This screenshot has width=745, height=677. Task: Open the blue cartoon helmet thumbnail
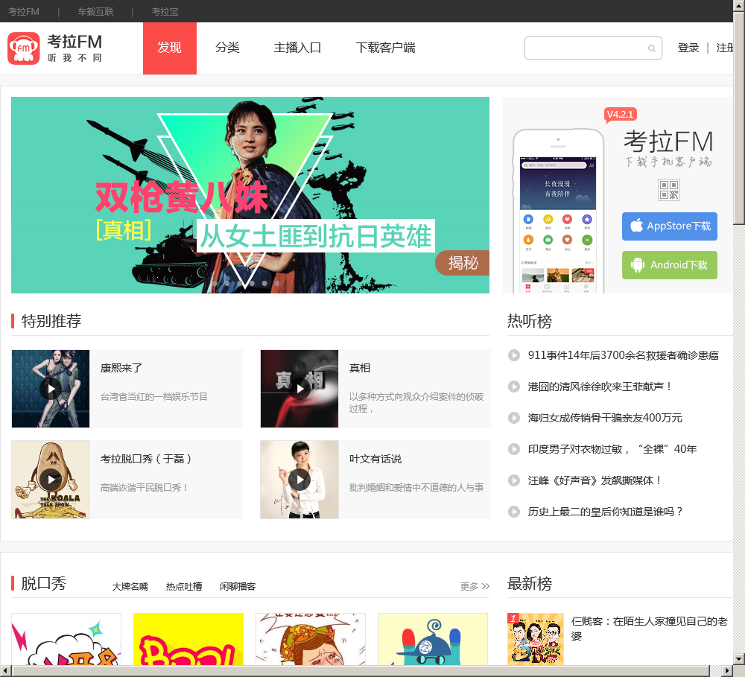433,639
